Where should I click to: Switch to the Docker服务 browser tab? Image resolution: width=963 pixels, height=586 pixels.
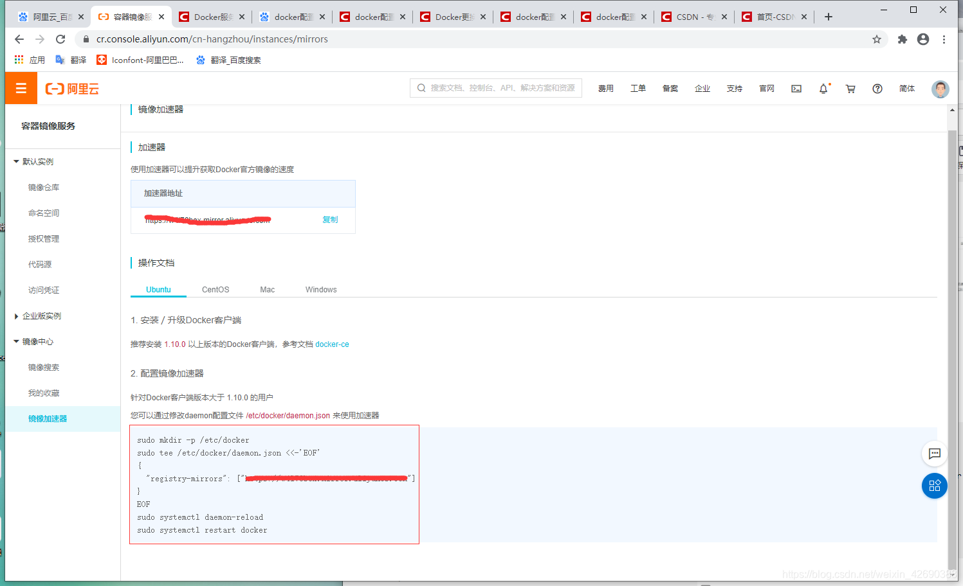pyautogui.click(x=212, y=17)
